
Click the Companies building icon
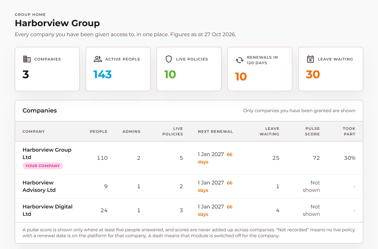pos(27,59)
